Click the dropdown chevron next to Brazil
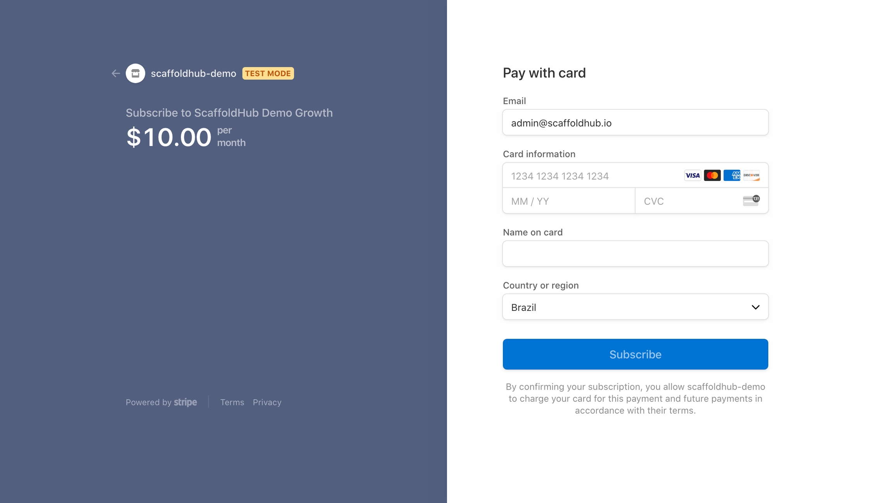Screen dimensions: 894x503 point(755,307)
